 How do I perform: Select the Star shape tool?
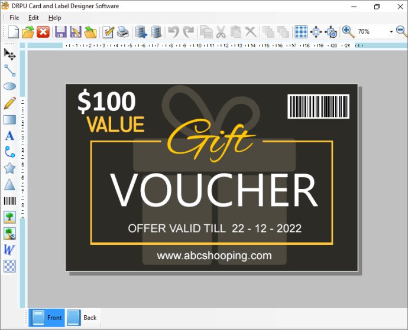[x=9, y=168]
